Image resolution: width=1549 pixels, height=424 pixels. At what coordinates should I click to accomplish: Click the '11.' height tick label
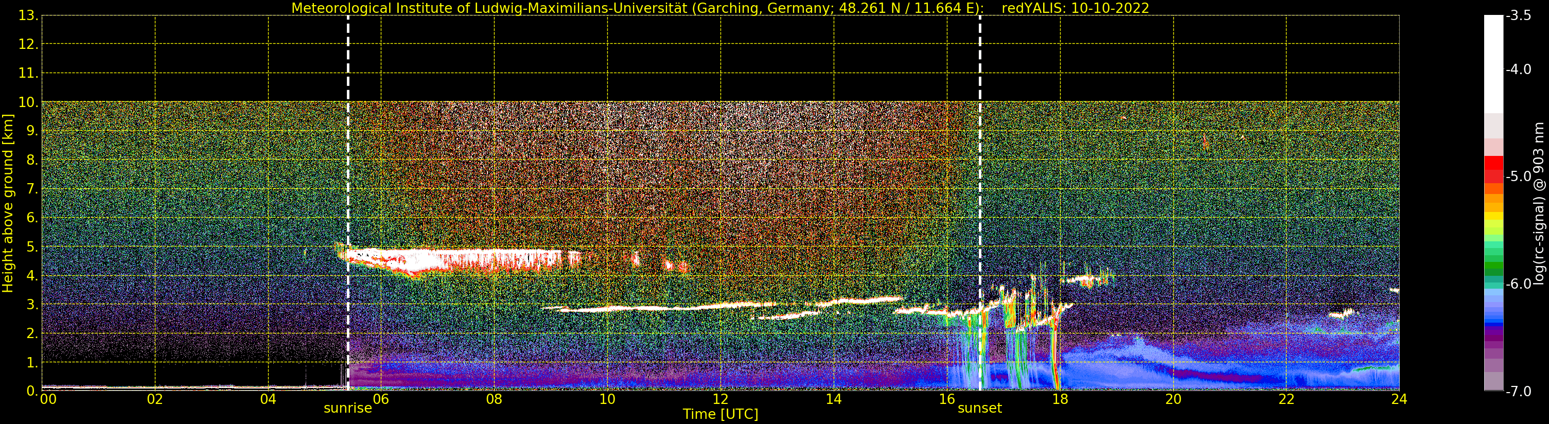tap(28, 74)
